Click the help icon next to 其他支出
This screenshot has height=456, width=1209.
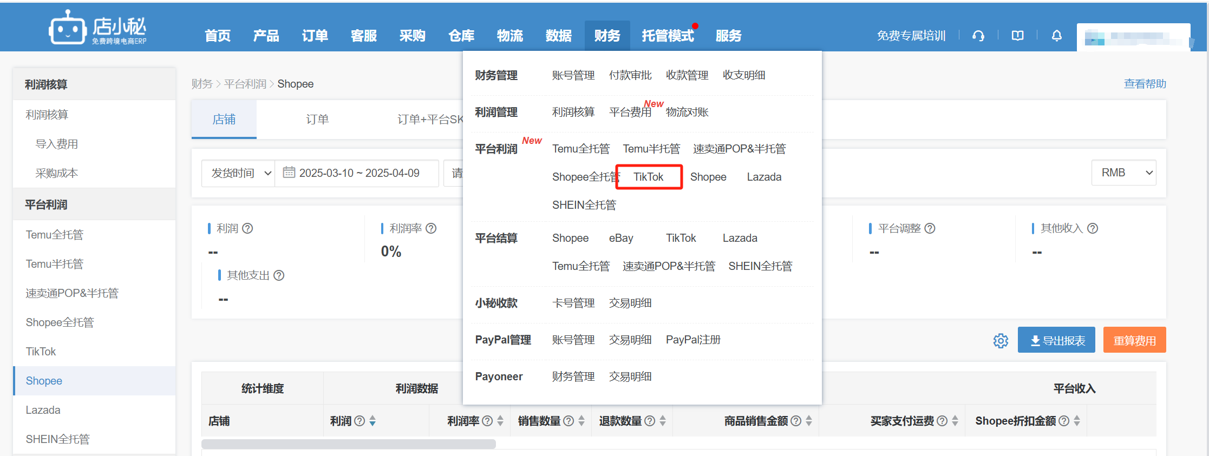[279, 275]
